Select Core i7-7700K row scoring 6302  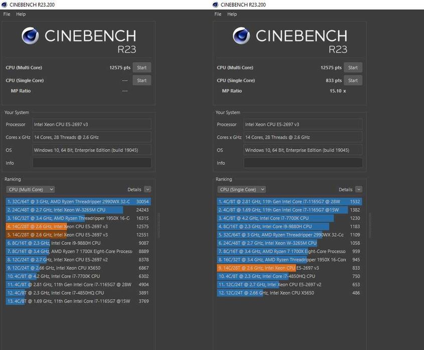tap(78, 276)
